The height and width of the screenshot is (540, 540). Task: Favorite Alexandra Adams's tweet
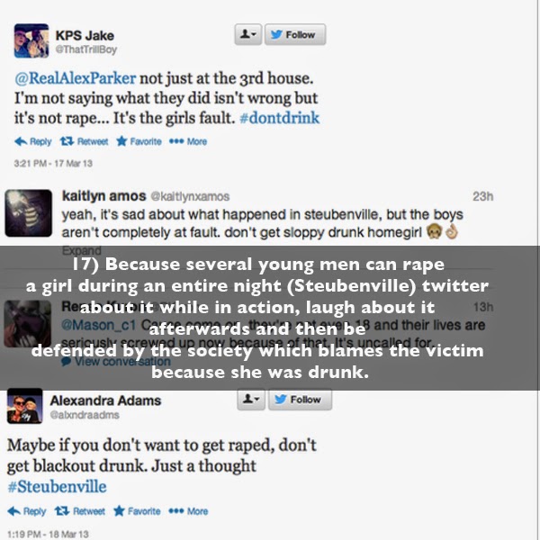coord(137,511)
